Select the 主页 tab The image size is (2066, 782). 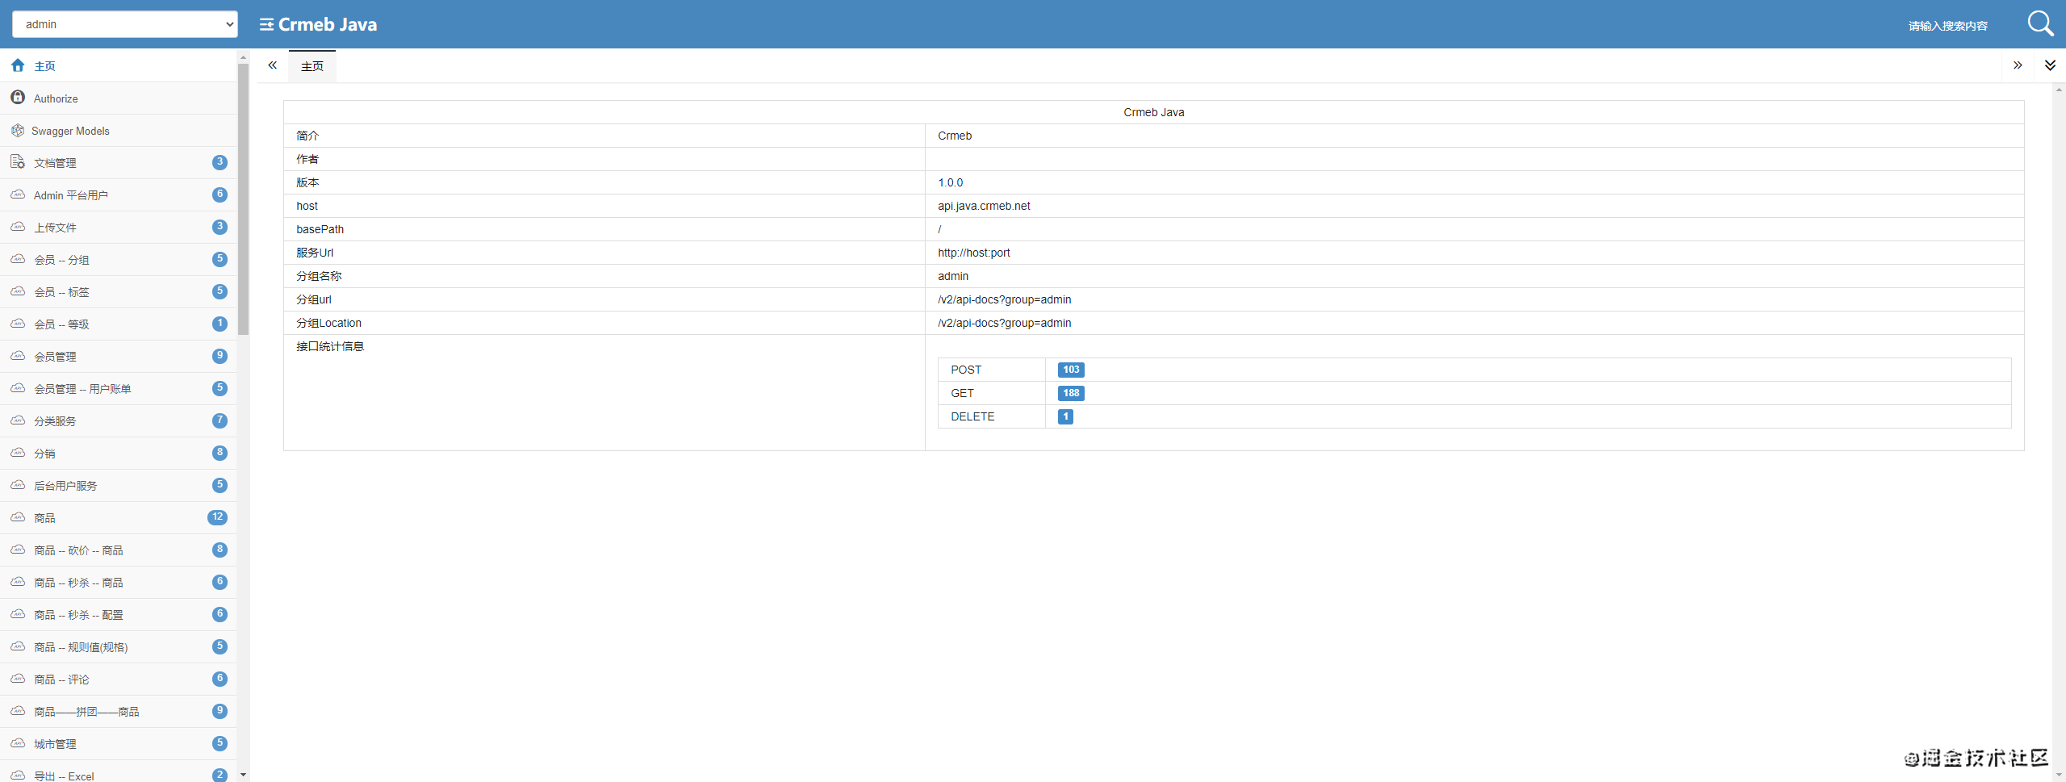coord(312,66)
